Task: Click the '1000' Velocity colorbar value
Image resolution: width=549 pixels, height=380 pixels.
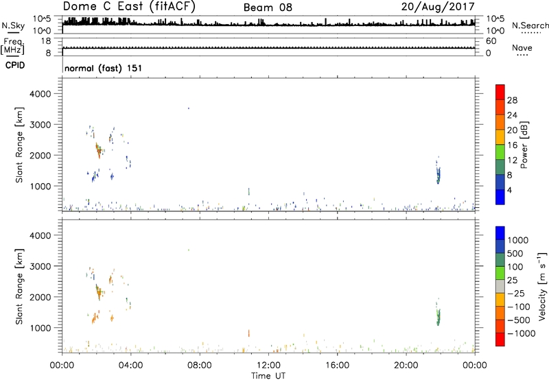Action: 517,240
